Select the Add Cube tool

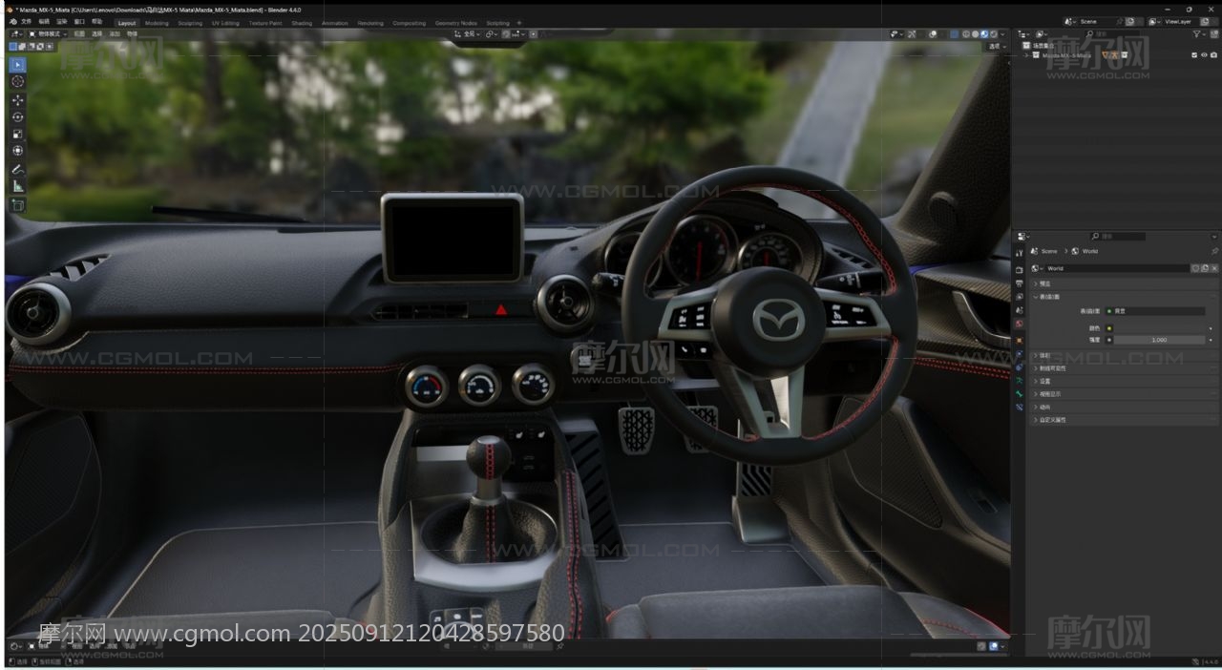click(x=18, y=205)
